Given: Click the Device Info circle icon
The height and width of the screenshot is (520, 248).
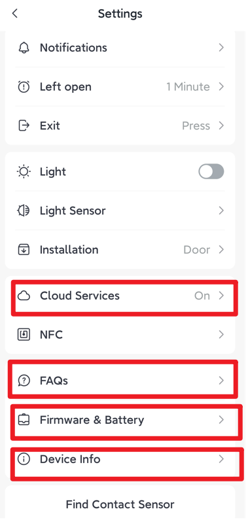Looking at the screenshot, I should pos(24,459).
